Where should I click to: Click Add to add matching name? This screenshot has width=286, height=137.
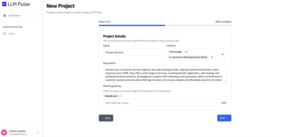click(224, 103)
